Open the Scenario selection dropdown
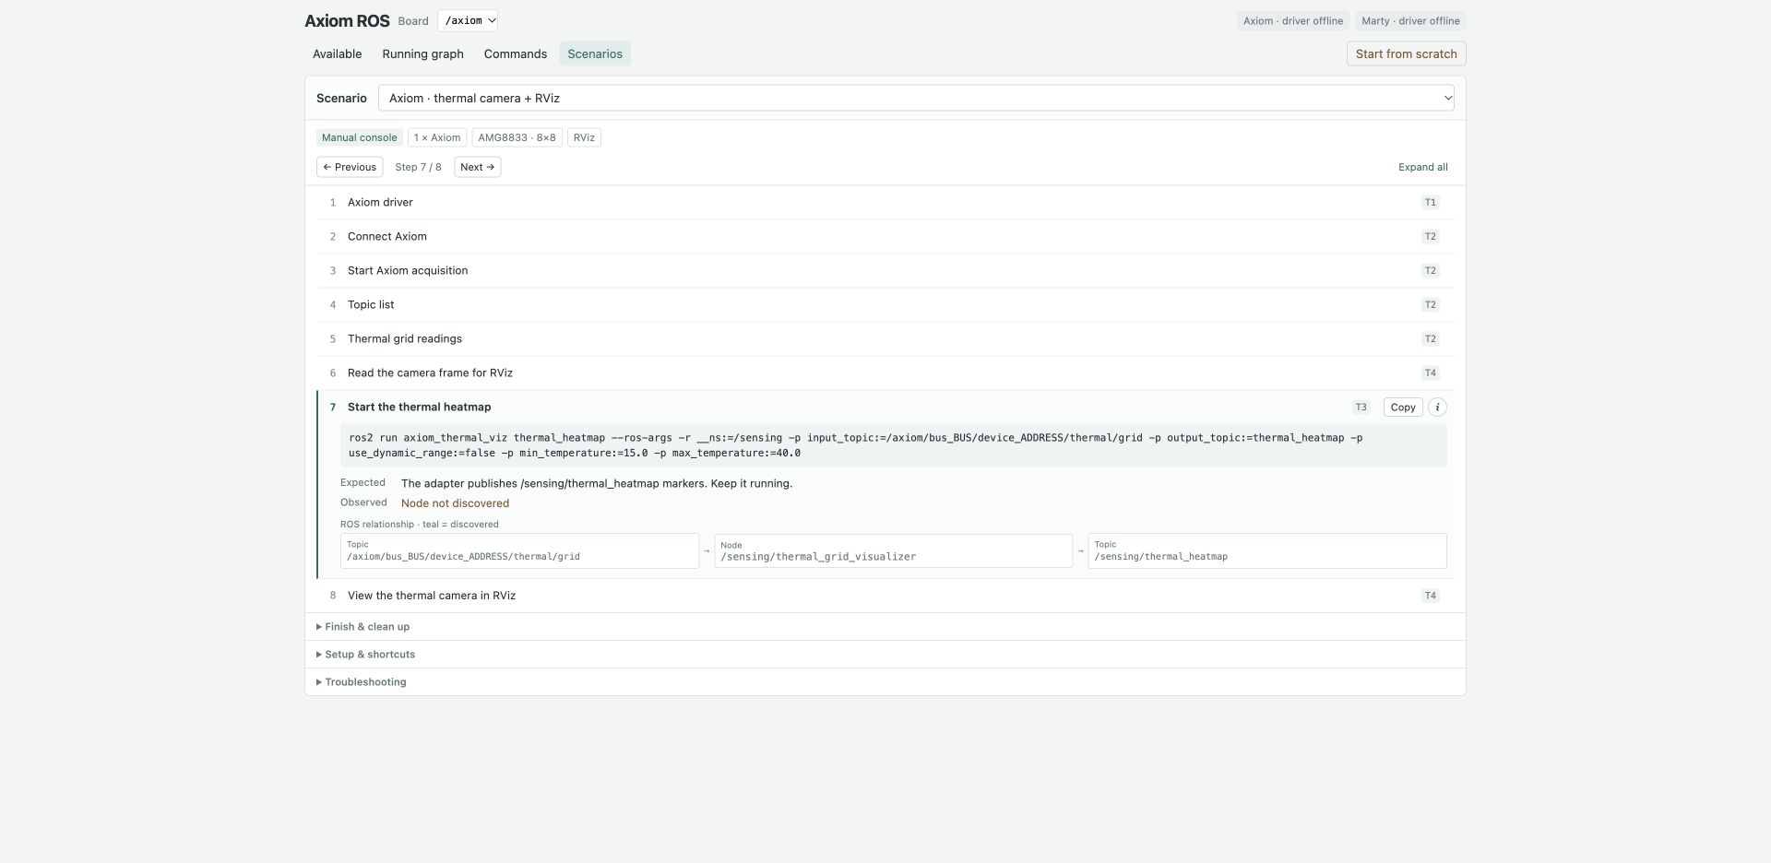Viewport: 1771px width, 863px height. 916,98
